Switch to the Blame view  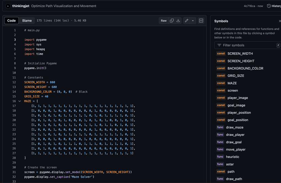click(27, 21)
